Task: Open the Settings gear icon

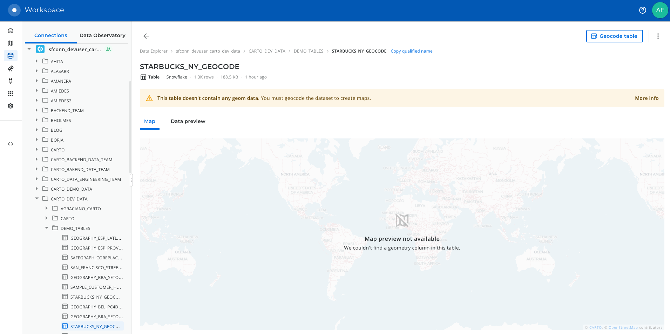Action: 11,106
